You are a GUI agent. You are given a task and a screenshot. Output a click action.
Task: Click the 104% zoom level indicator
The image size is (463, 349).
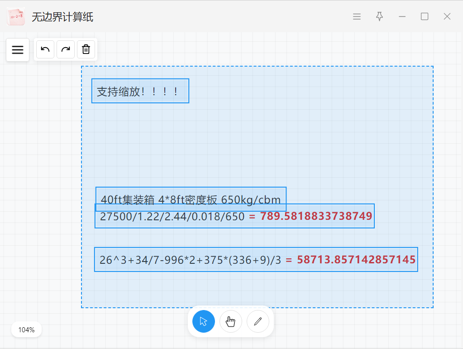(26, 330)
